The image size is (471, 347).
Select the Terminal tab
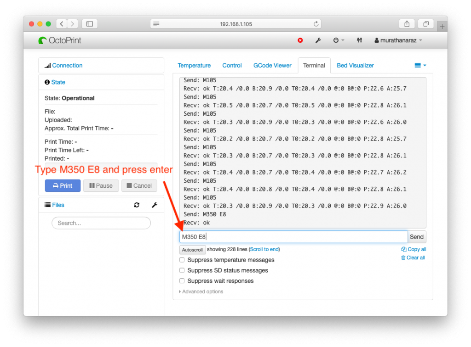tap(314, 65)
